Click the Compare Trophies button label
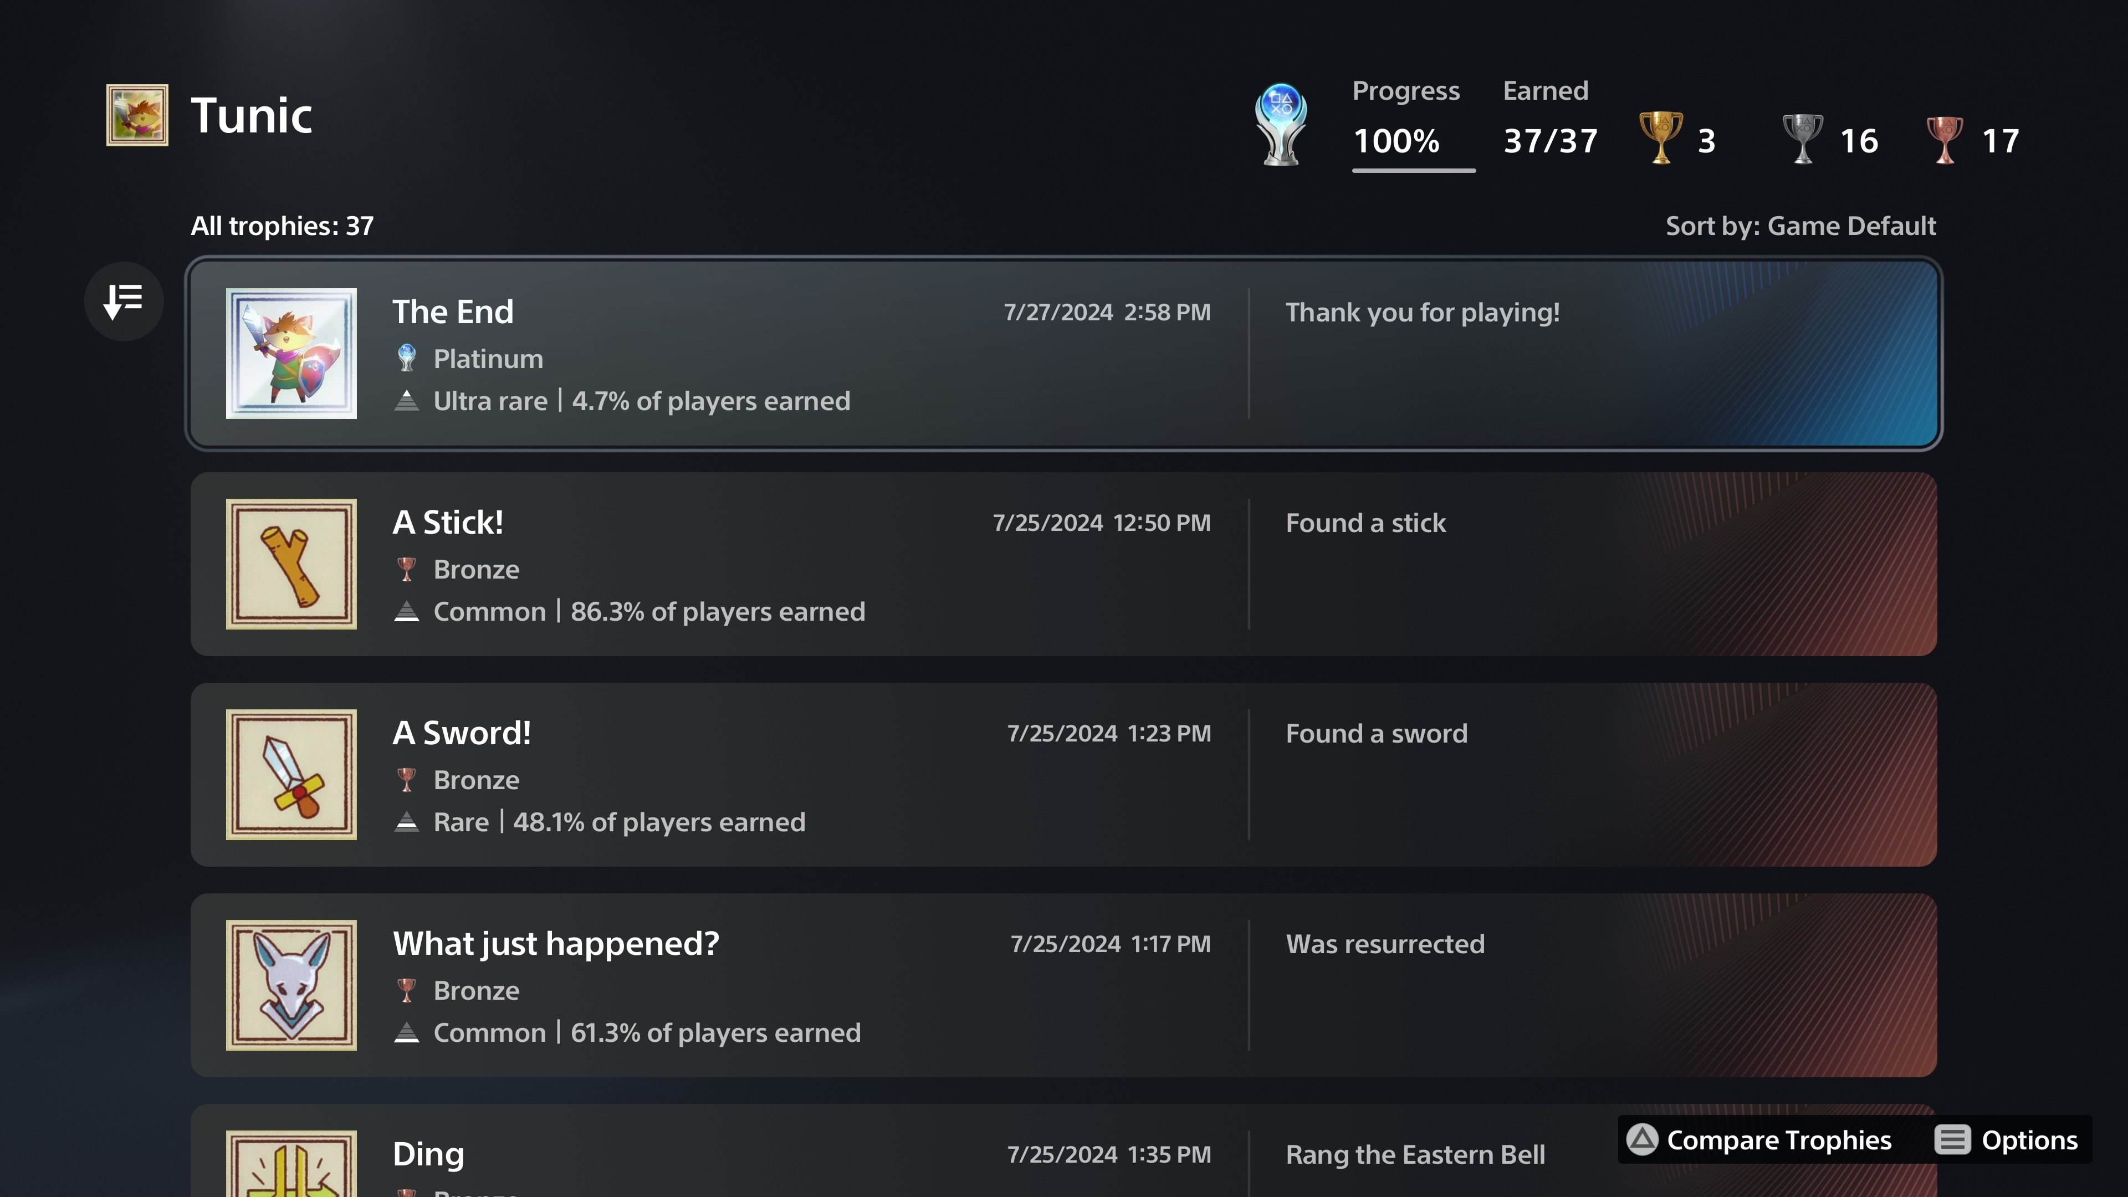 (x=1778, y=1140)
